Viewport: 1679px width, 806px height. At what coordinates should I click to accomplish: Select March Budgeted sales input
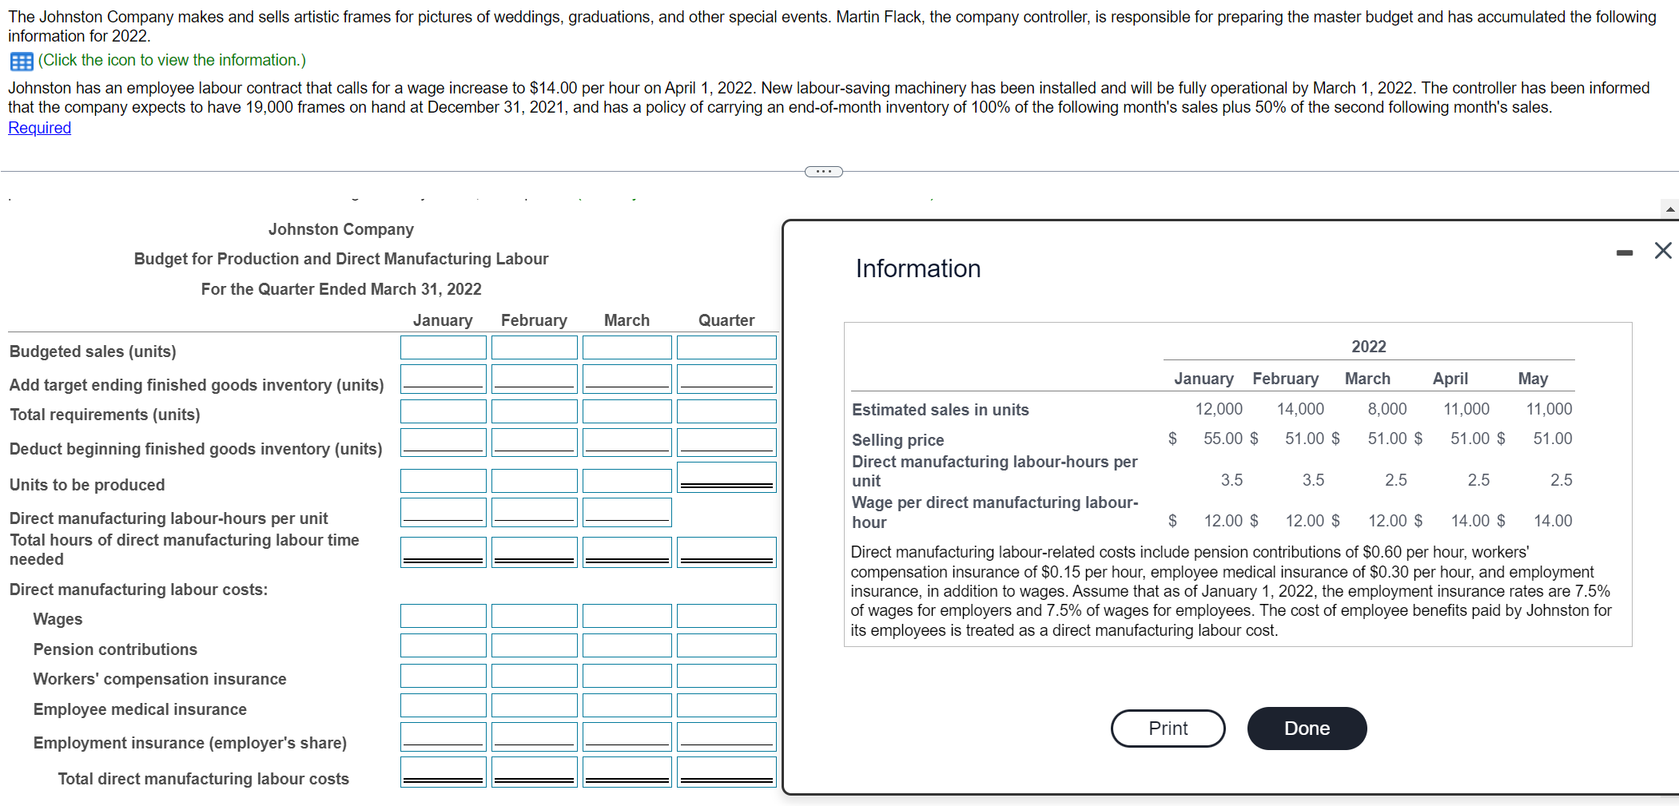(x=627, y=347)
